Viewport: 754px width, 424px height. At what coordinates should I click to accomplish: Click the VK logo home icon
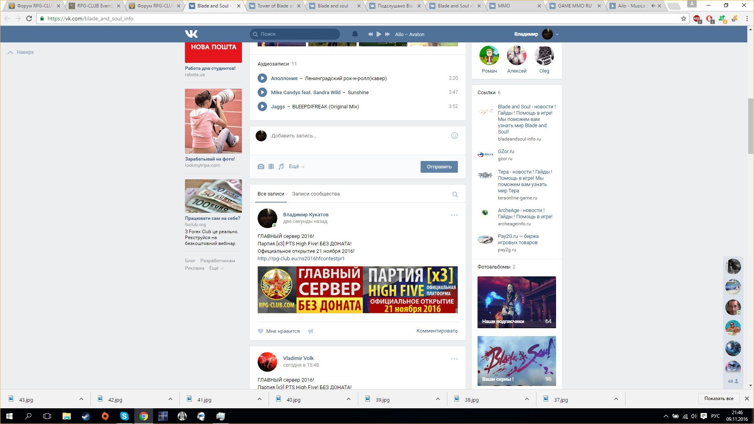pos(191,34)
